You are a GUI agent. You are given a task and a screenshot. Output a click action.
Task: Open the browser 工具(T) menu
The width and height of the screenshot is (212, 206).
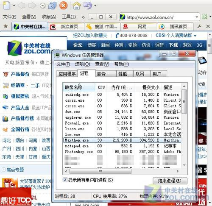point(69,17)
